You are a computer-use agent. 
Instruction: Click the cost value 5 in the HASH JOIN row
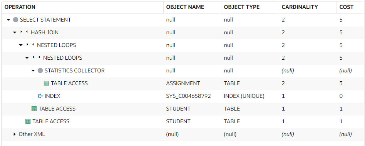click(x=341, y=32)
